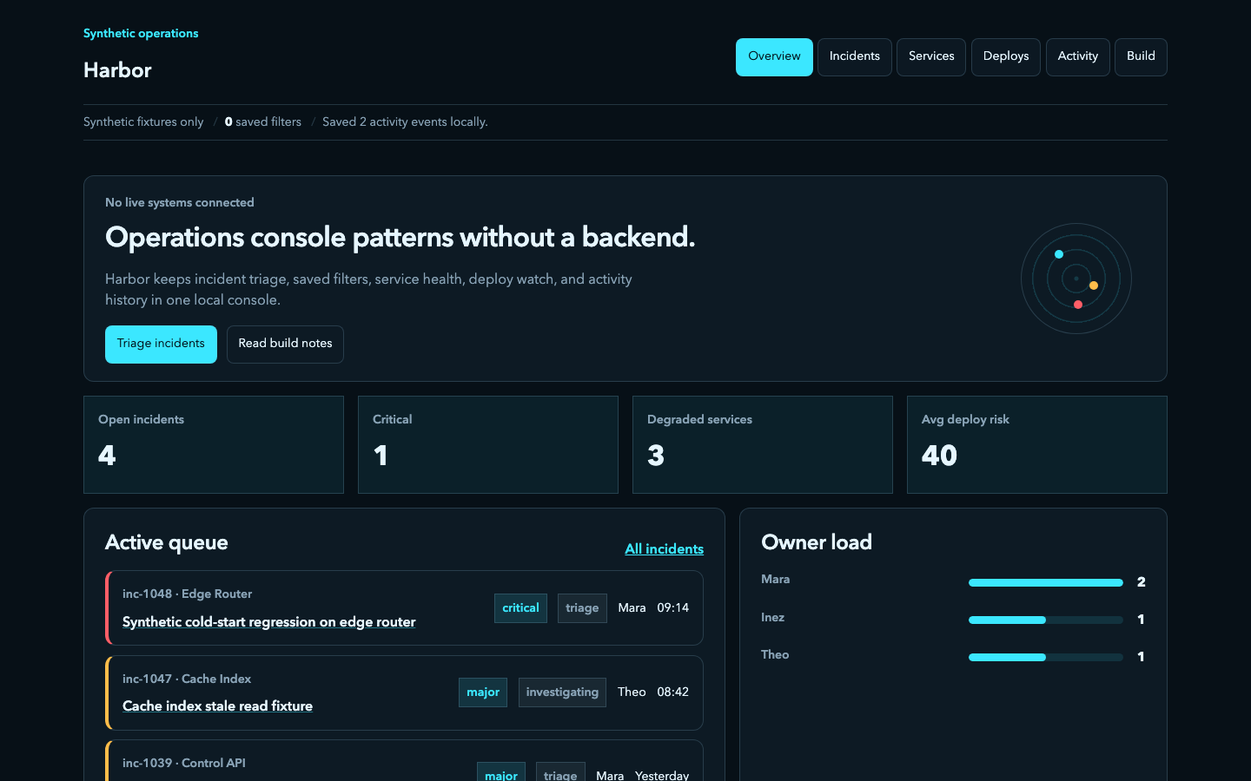The height and width of the screenshot is (781, 1251).
Task: Click the 08:42 timestamp on inc-1047
Action: click(x=673, y=692)
